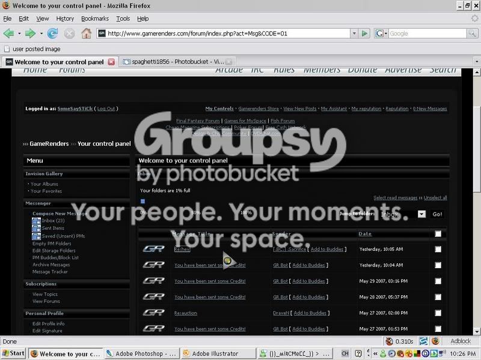Open the 'Re:auction' message link
Image resolution: width=481 pixels, height=360 pixels.
[186, 313]
